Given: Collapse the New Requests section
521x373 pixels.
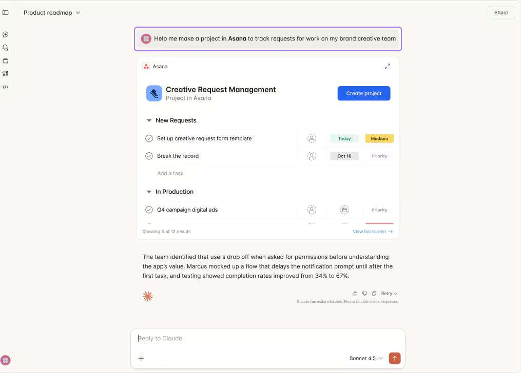Looking at the screenshot, I should click(148, 120).
